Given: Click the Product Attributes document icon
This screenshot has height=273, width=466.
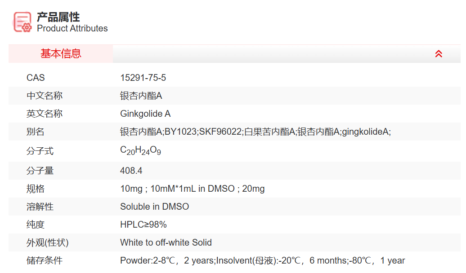Looking at the screenshot, I should [x=22, y=22].
